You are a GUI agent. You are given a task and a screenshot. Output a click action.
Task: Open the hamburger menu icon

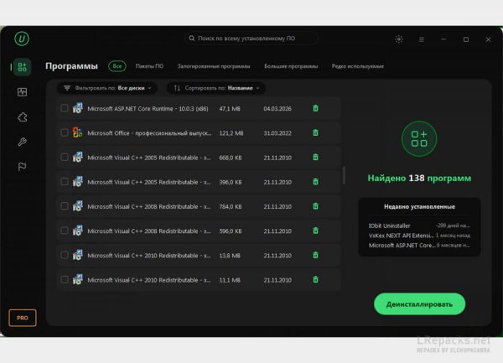tap(422, 39)
